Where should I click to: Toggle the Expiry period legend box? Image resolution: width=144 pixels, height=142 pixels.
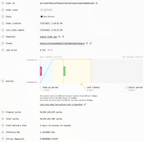coord(126,87)
